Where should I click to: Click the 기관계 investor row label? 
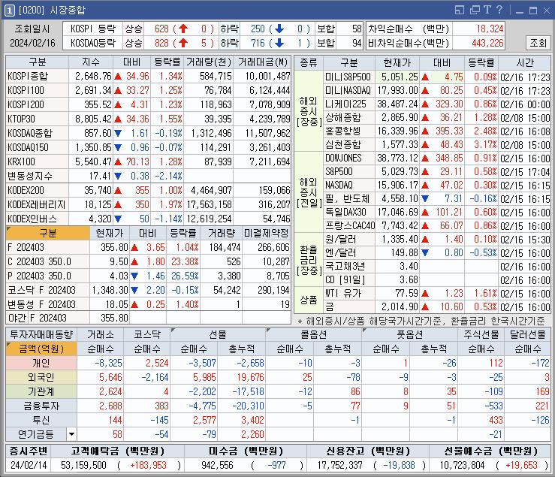[x=41, y=391]
